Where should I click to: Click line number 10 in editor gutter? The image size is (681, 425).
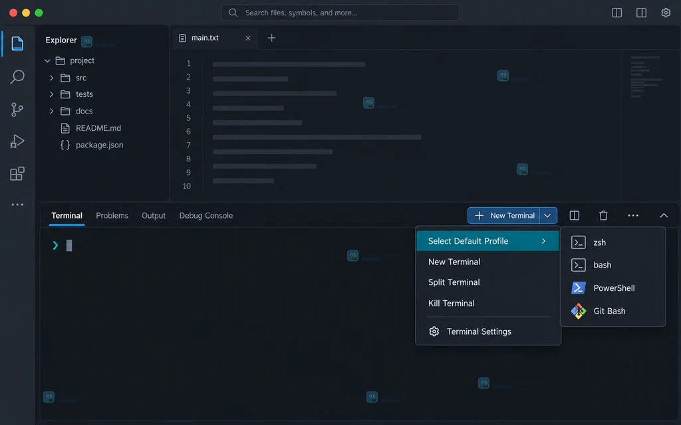tap(186, 186)
